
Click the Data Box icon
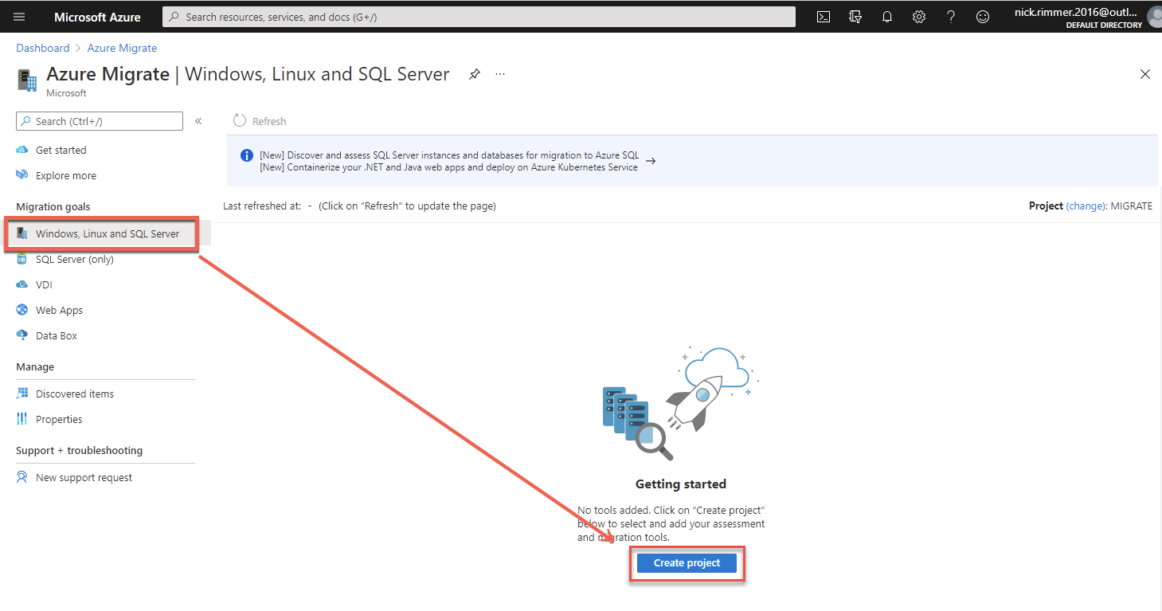click(x=22, y=335)
